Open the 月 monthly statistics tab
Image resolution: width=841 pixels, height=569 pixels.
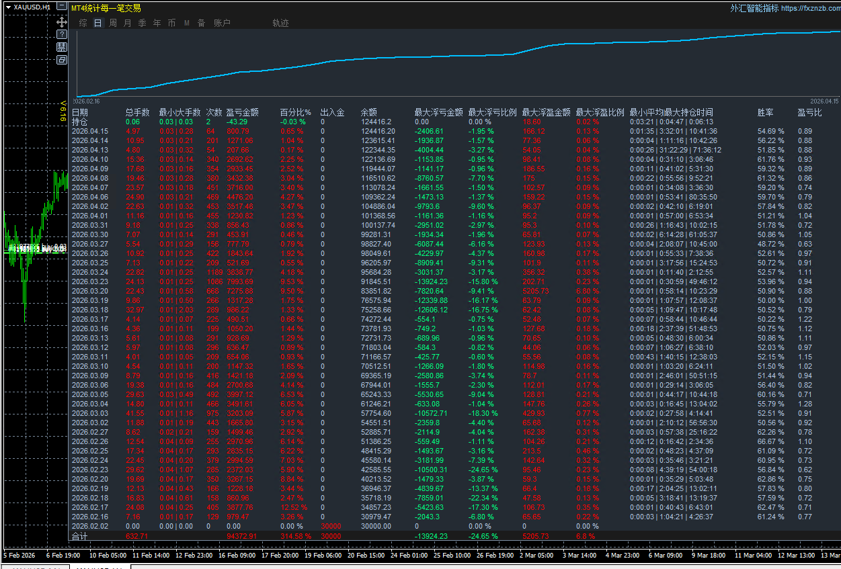(x=127, y=23)
